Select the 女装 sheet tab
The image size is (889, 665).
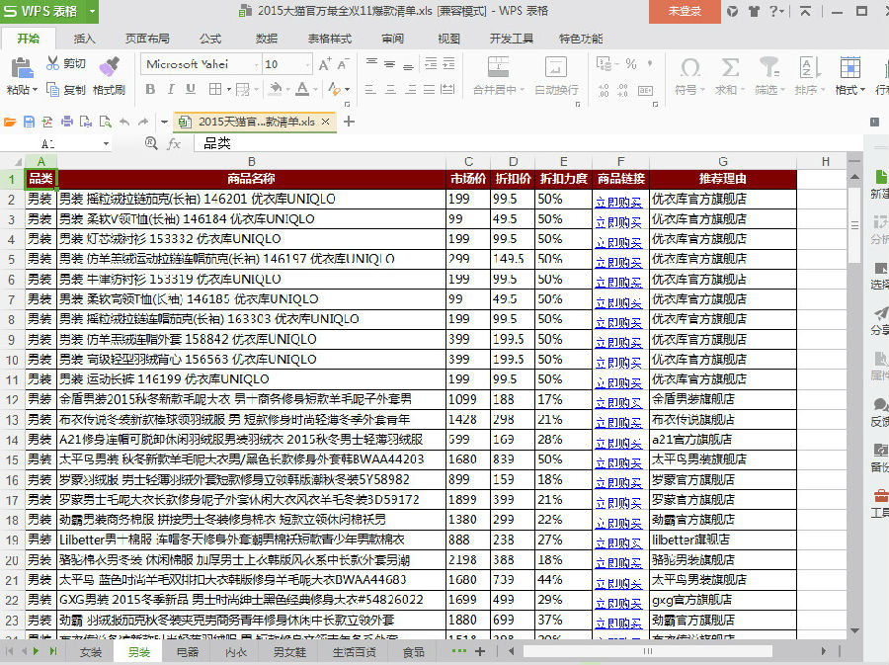pyautogui.click(x=91, y=652)
